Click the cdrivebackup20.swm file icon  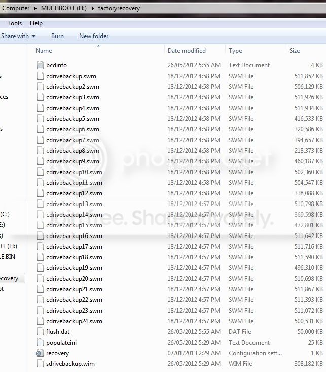40,279
